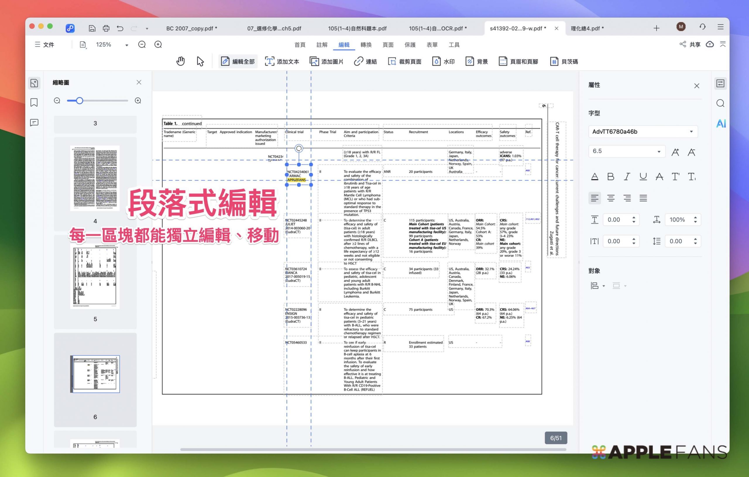This screenshot has width=749, height=477.
Task: Open the font size dropdown showing 6.5
Action: point(659,151)
